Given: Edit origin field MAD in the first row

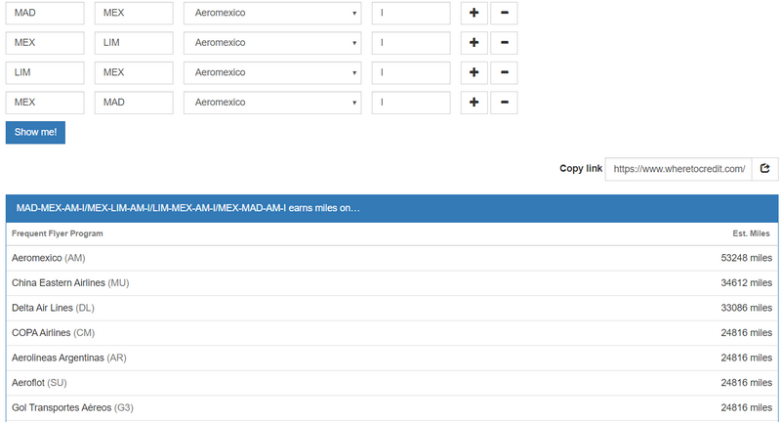Looking at the screenshot, I should click(x=45, y=13).
